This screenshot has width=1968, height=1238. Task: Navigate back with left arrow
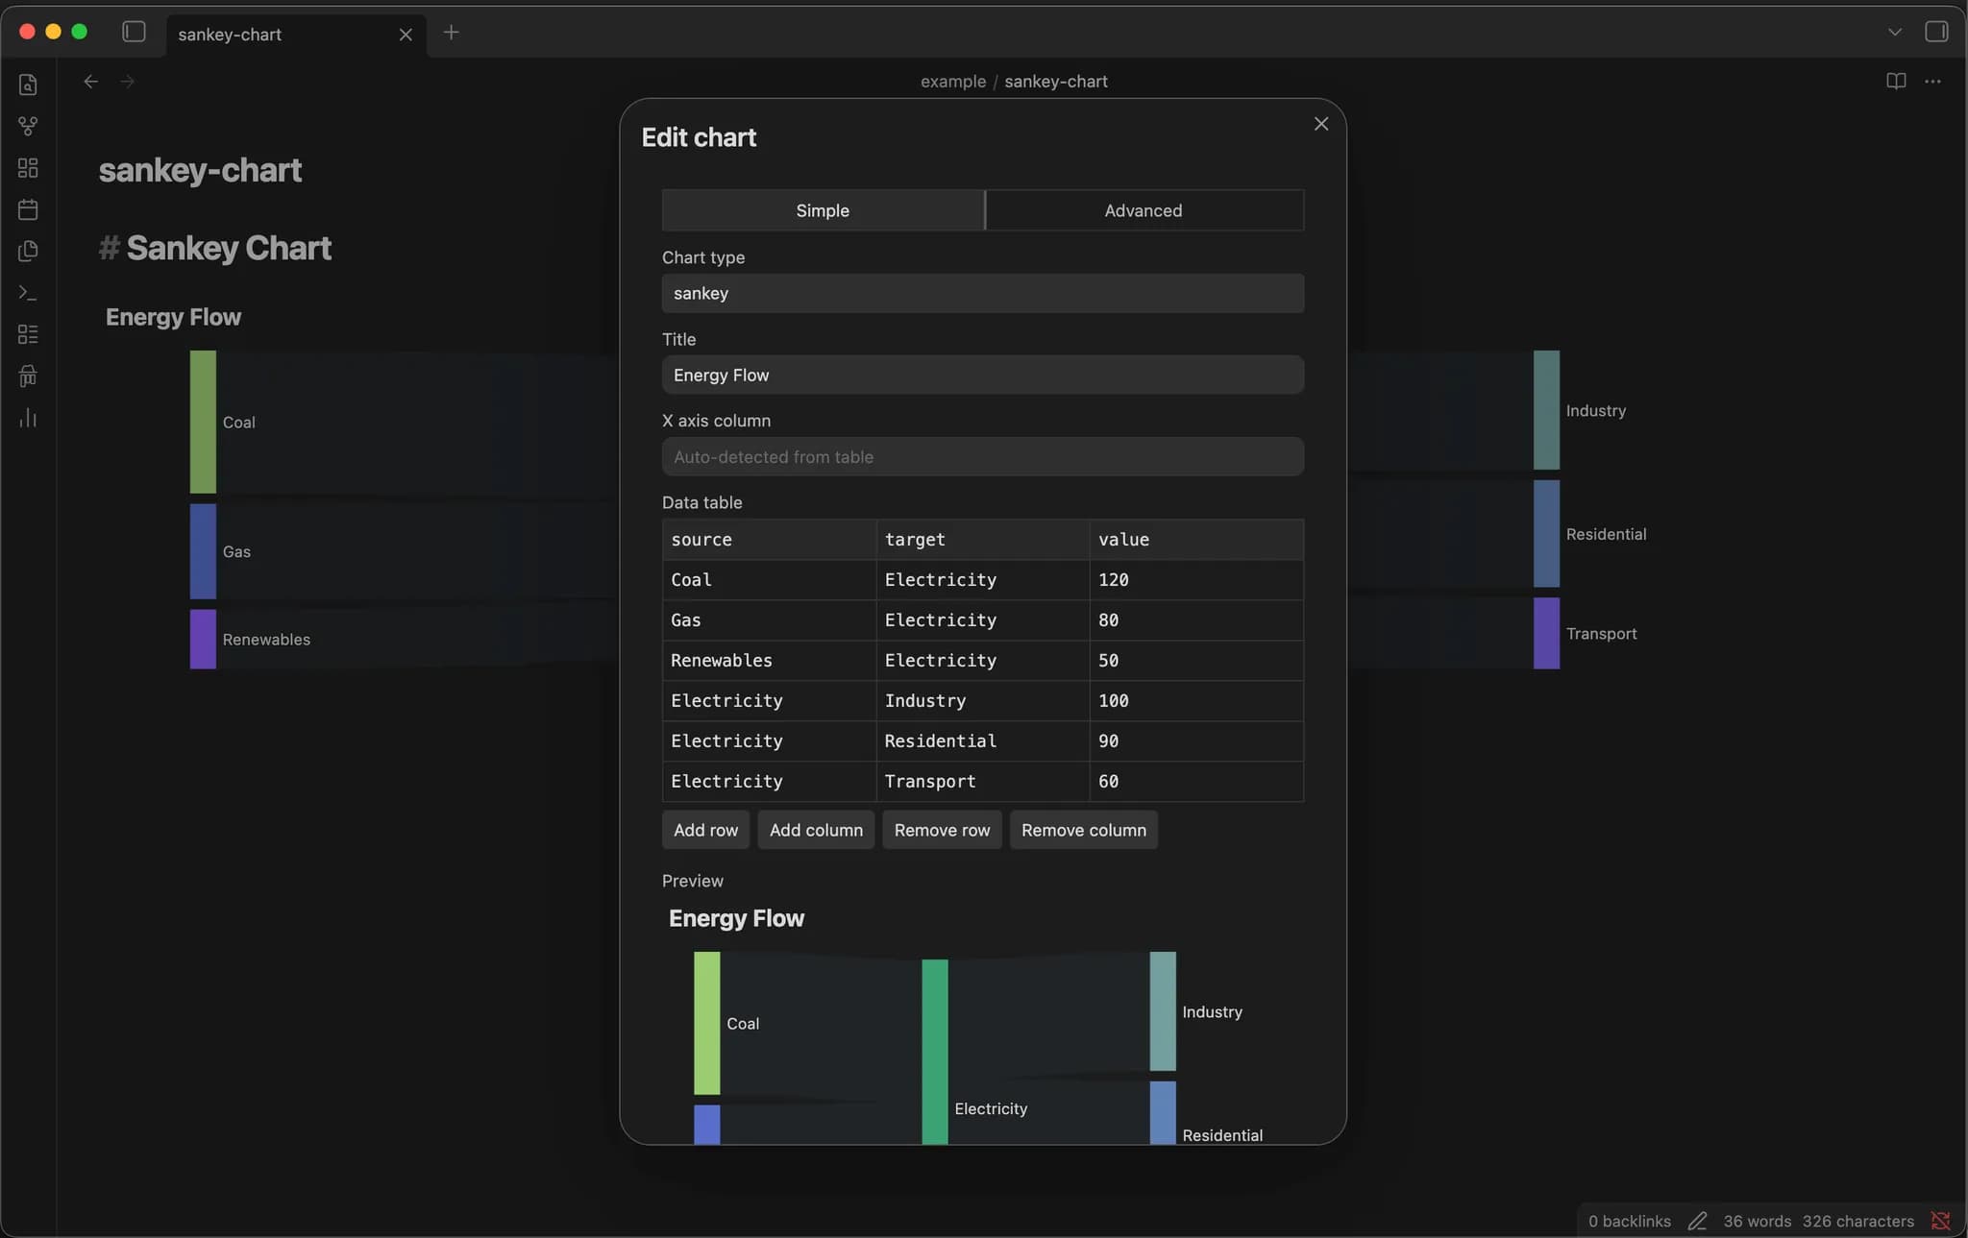[x=90, y=82]
